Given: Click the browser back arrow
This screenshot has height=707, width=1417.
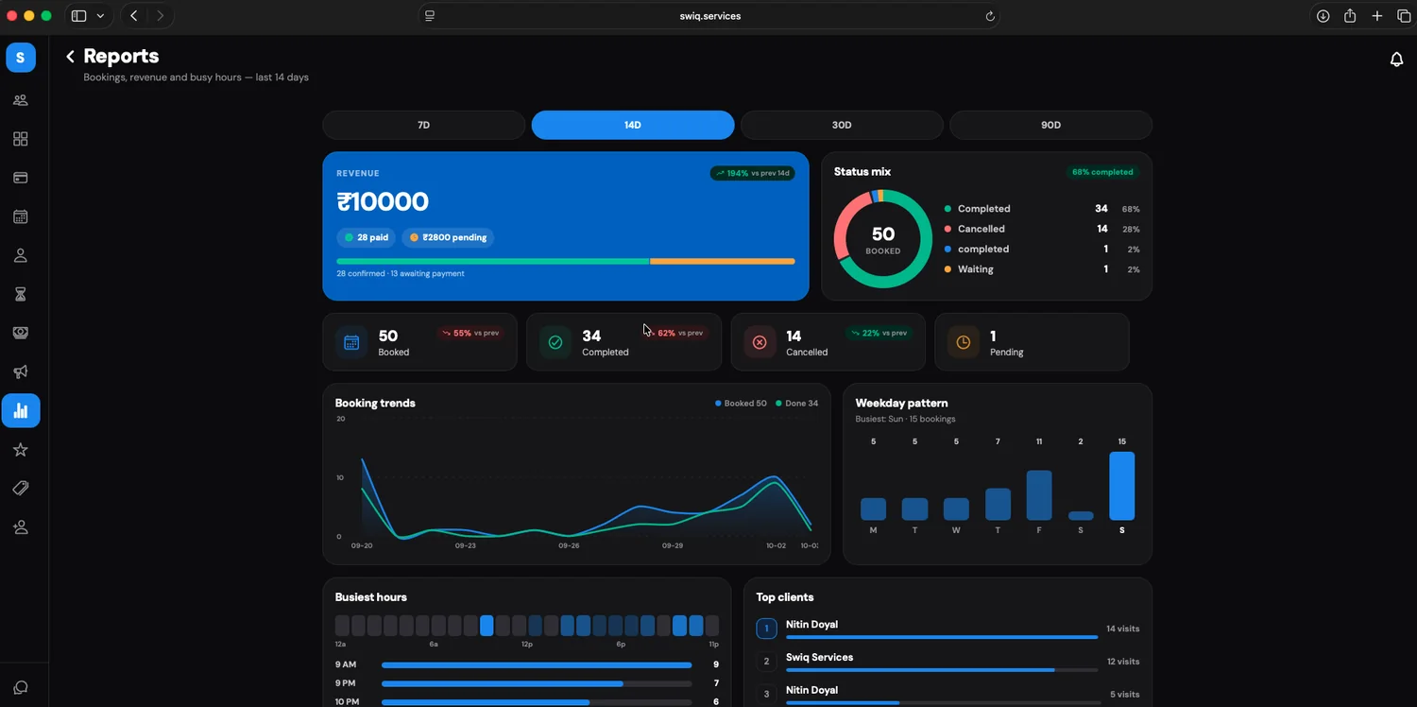Looking at the screenshot, I should [x=134, y=16].
